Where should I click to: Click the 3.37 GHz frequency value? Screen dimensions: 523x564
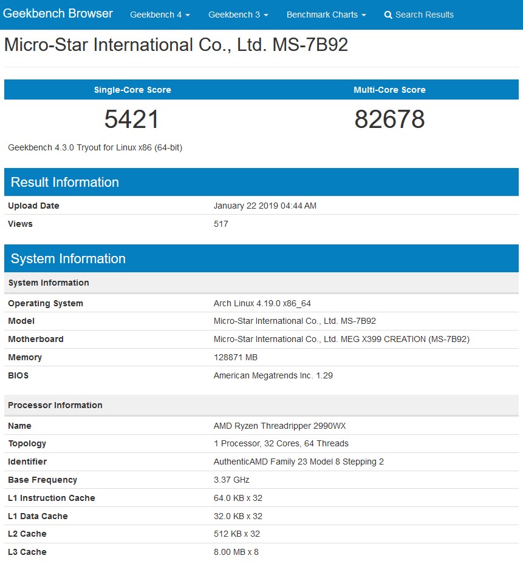tap(231, 480)
